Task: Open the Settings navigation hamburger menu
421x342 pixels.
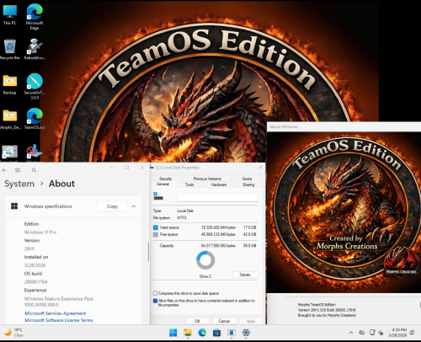Action: [18, 170]
